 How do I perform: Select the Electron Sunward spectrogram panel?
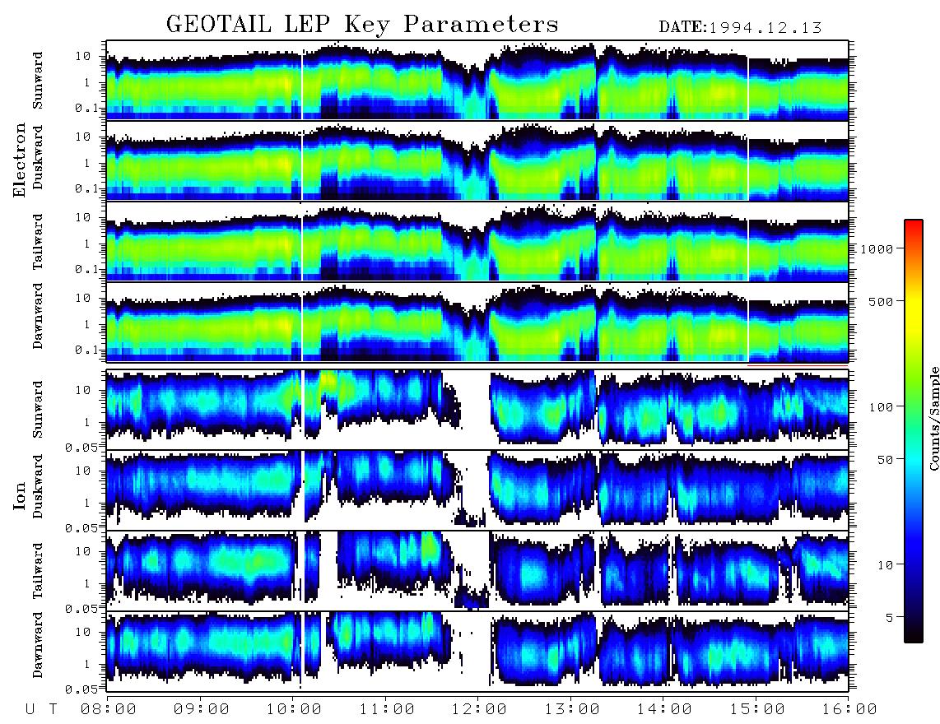pos(477,81)
